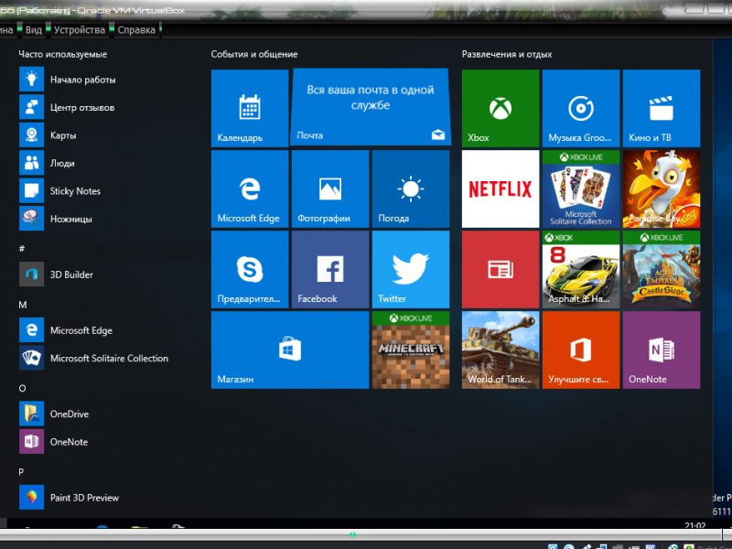Image resolution: width=732 pixels, height=549 pixels.
Task: Open the Facebook tile
Action: click(x=330, y=269)
